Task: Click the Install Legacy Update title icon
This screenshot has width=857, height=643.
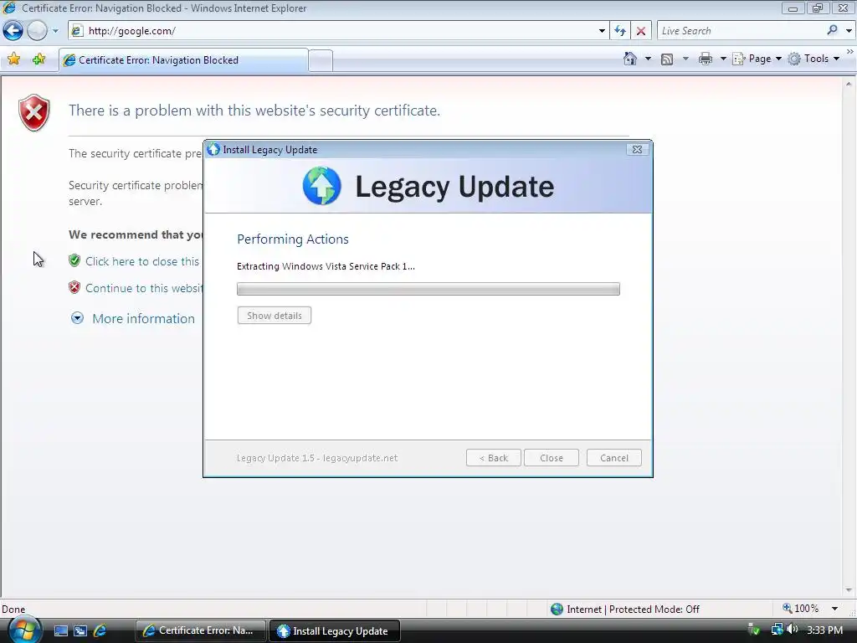Action: point(213,149)
